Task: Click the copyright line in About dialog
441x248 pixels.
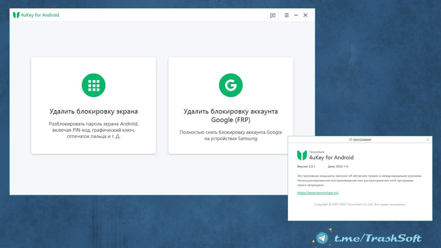Action: (x=360, y=204)
